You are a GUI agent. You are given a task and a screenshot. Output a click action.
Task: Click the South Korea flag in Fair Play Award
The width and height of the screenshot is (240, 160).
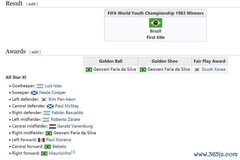pos(197,70)
